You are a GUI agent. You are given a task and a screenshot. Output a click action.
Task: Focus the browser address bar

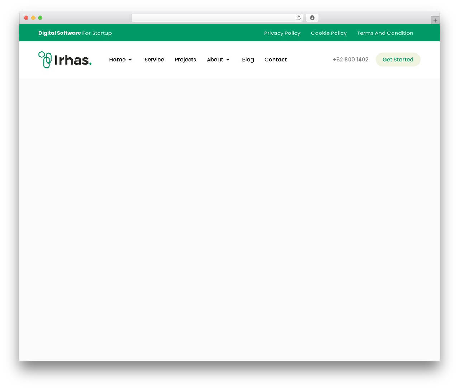(x=217, y=18)
